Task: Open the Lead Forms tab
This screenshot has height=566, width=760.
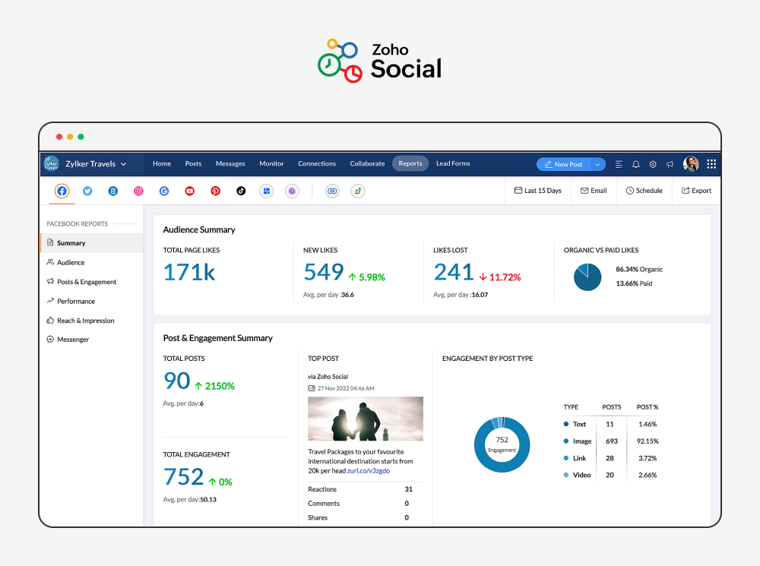Action: (453, 164)
